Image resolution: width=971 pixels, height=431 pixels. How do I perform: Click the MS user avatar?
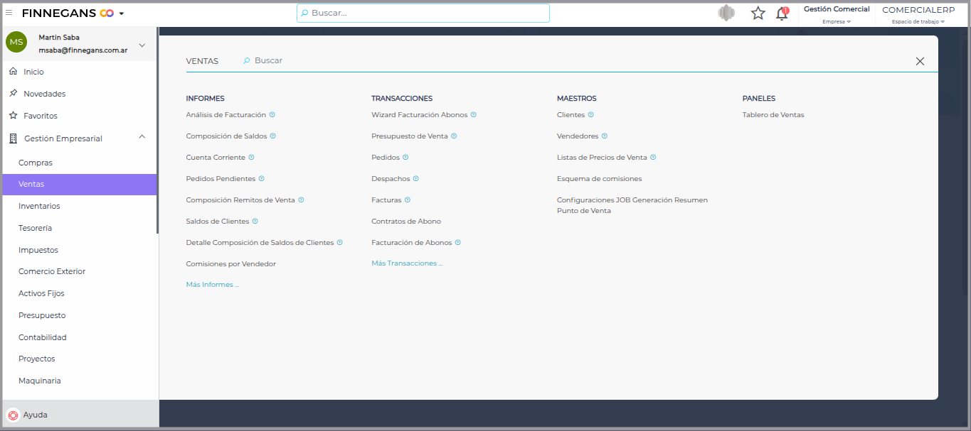[16, 43]
